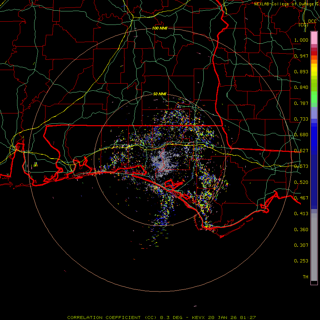Click the 0.733 legend value
320x320 pixels.
click(x=301, y=119)
